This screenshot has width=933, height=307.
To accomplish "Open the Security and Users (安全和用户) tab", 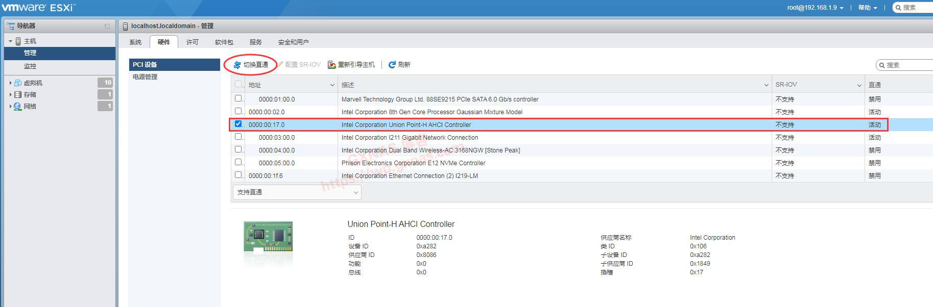I will [293, 42].
